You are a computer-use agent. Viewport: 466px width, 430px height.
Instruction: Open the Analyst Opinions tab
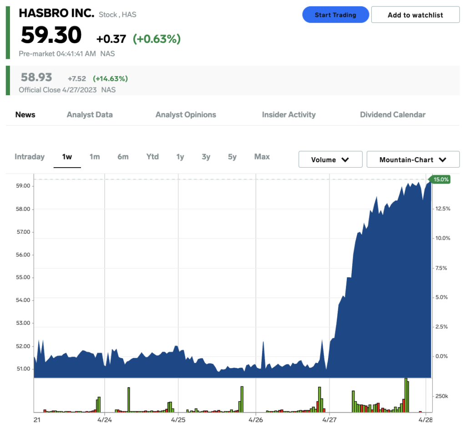tap(186, 115)
